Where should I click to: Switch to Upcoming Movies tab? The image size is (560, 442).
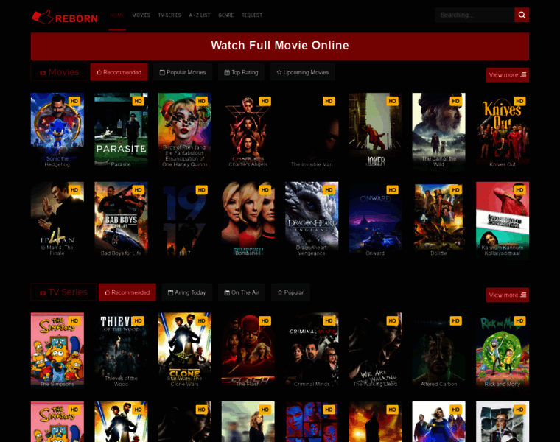coord(303,72)
